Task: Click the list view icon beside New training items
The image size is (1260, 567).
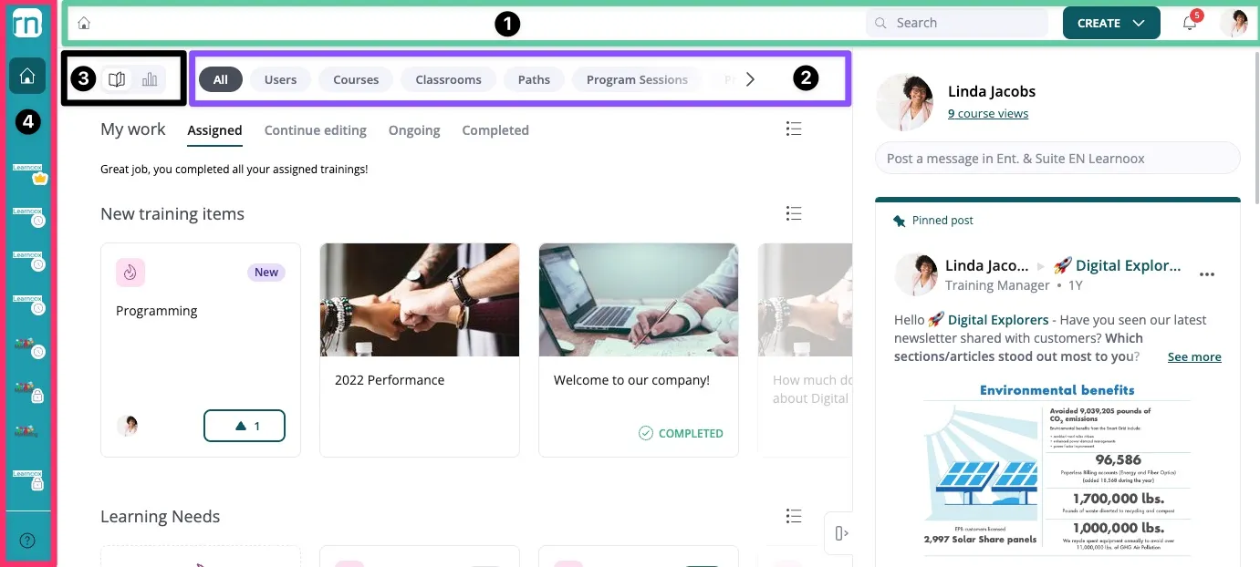Action: pyautogui.click(x=794, y=212)
